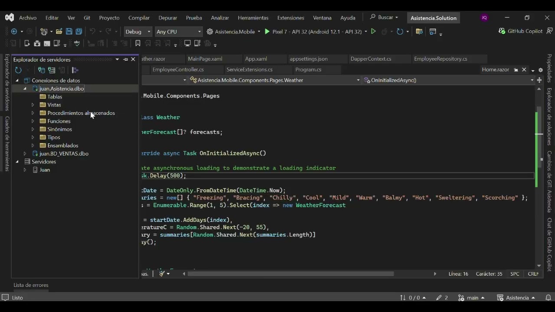Close the Explorador de servidores panel
Image resolution: width=555 pixels, height=312 pixels.
click(133, 59)
